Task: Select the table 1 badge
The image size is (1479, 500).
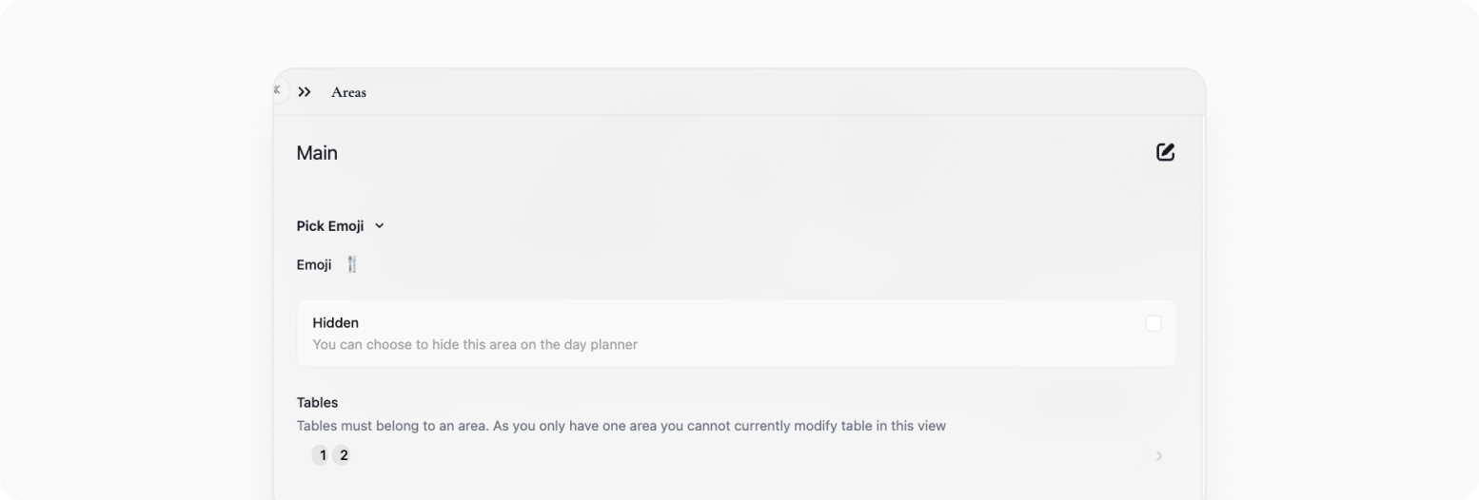Action: click(323, 455)
